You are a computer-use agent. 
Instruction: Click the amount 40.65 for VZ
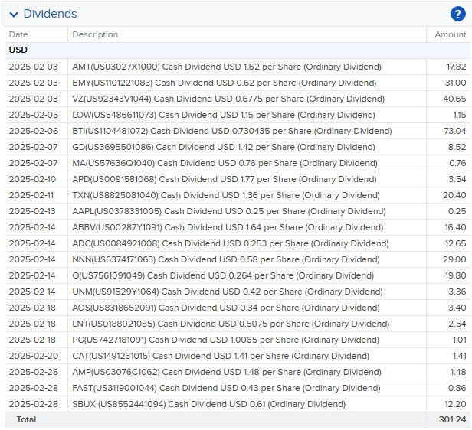[455, 99]
